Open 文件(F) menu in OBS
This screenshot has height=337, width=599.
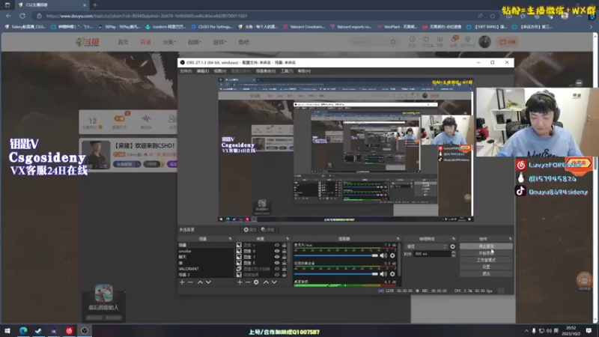pyautogui.click(x=186, y=71)
